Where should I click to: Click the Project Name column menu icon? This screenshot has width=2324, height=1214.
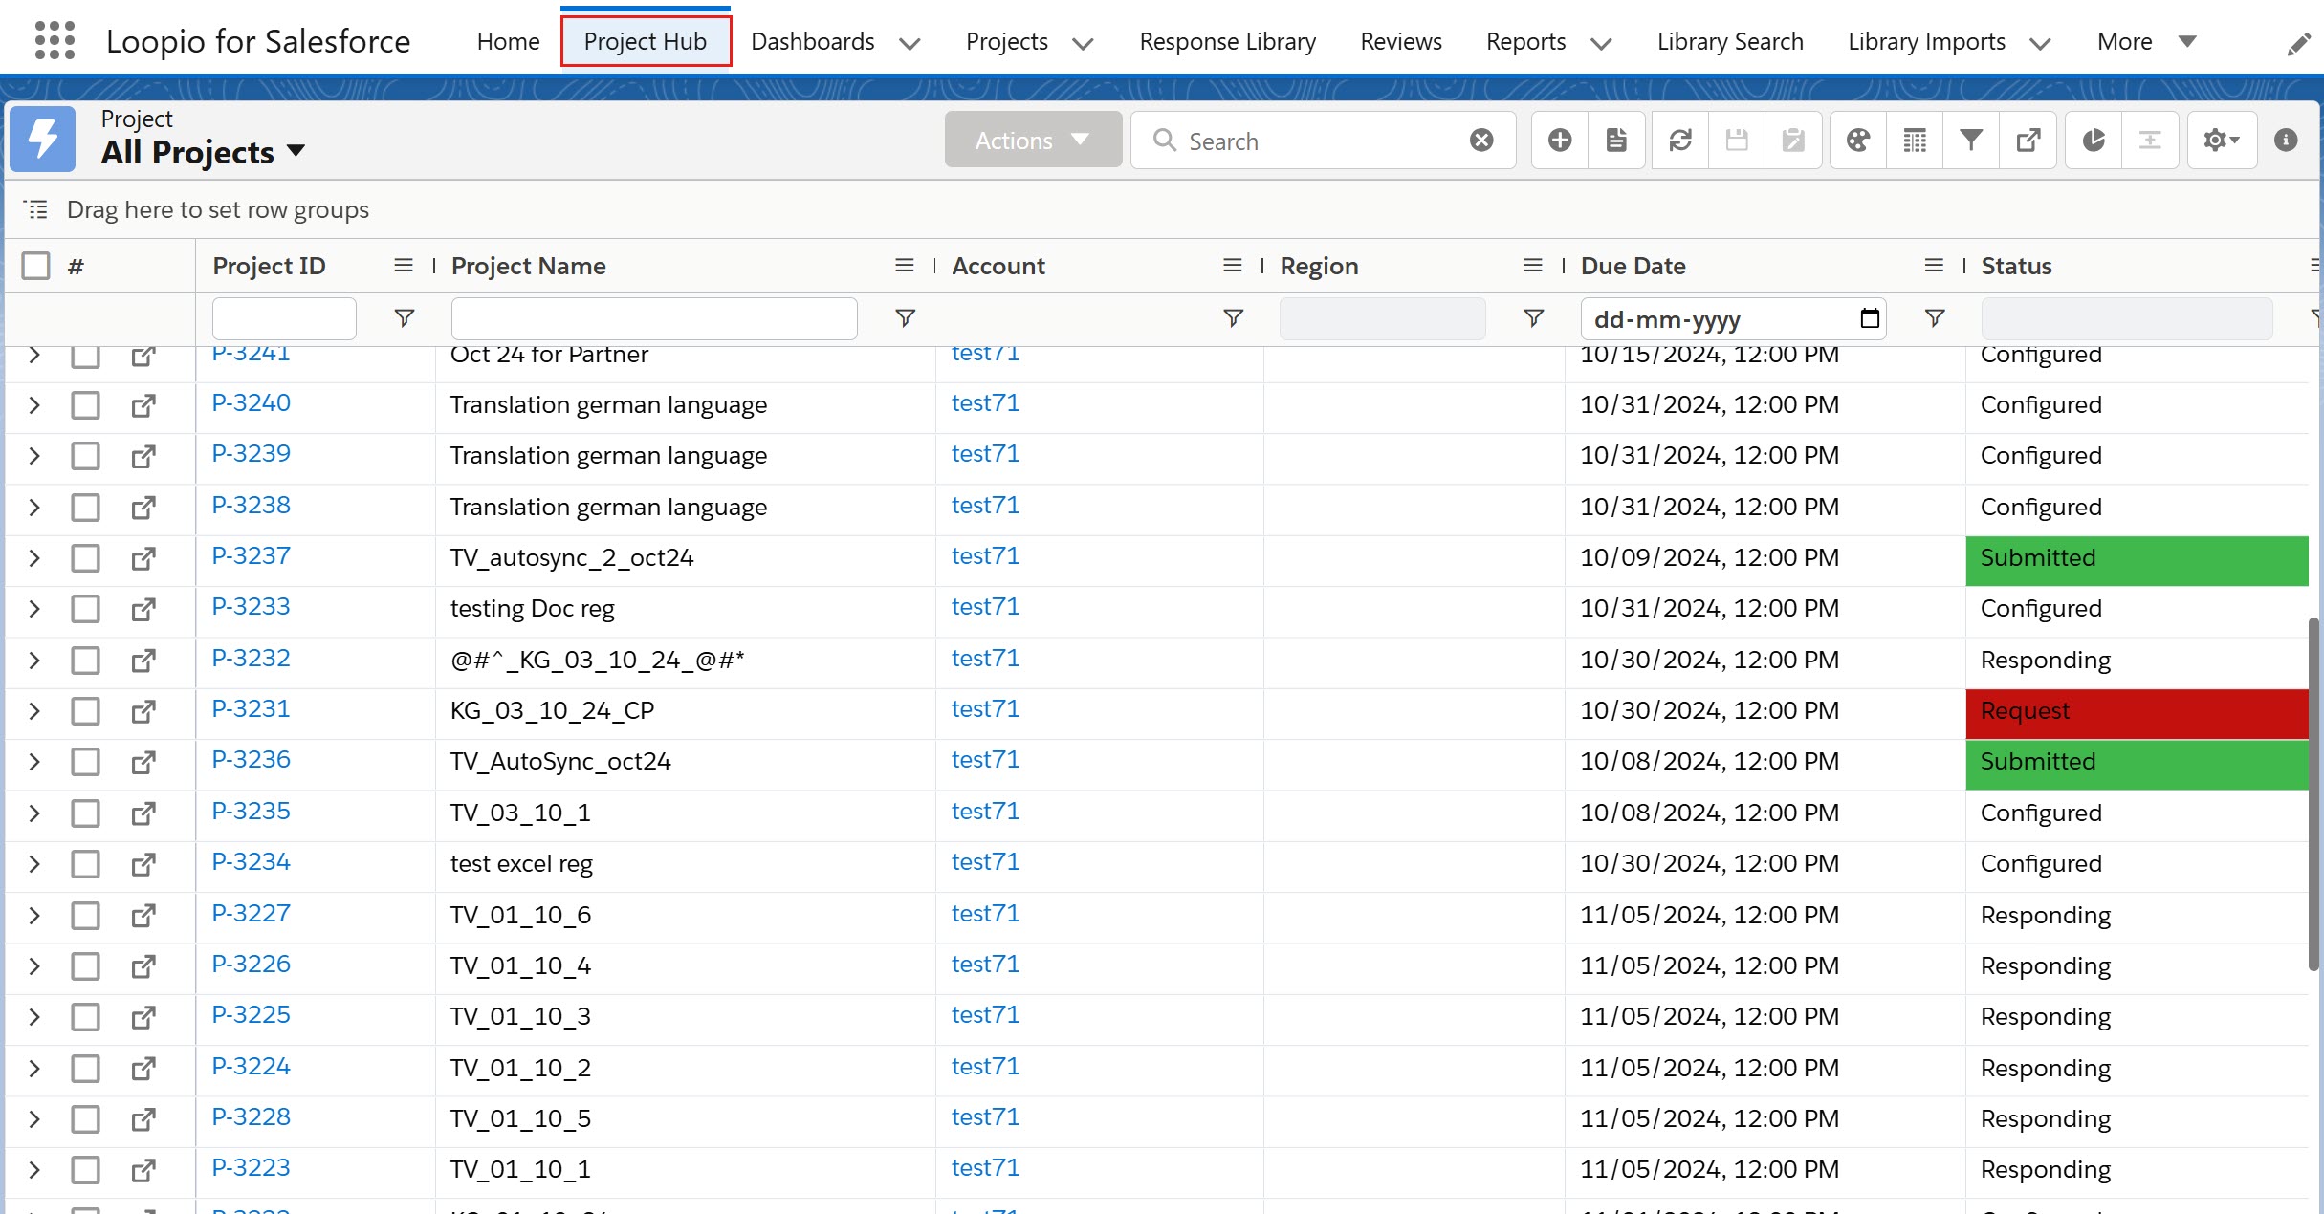[905, 265]
